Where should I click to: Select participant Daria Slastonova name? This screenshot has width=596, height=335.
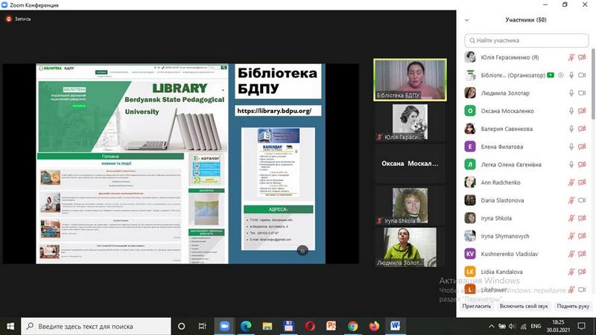(502, 200)
